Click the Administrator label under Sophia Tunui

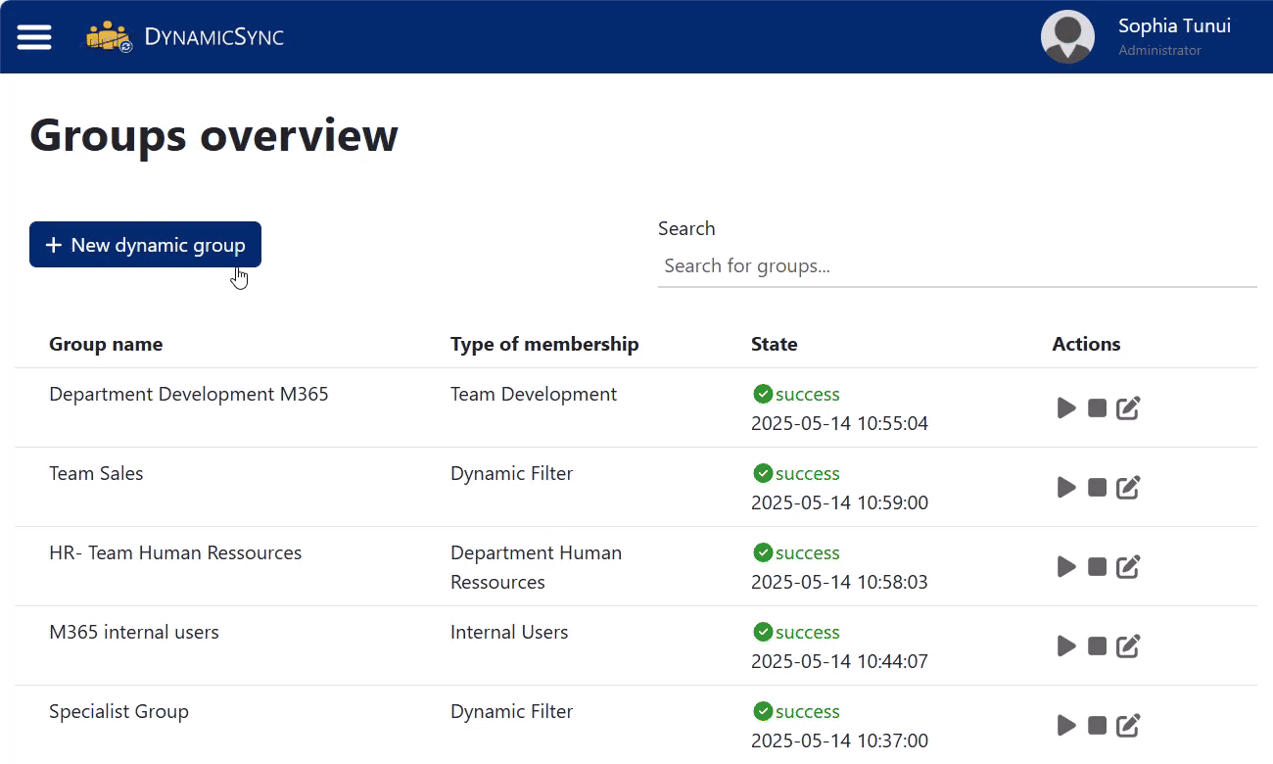pyautogui.click(x=1160, y=50)
